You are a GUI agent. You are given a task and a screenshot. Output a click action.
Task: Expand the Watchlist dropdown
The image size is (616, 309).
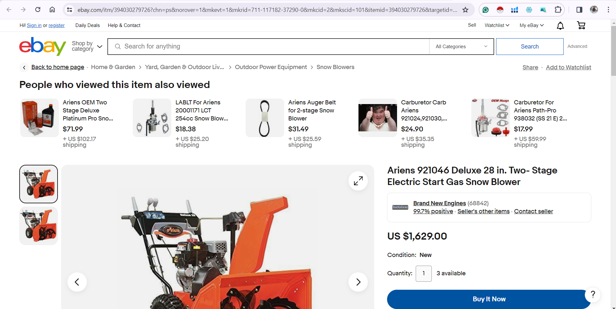pyautogui.click(x=497, y=25)
